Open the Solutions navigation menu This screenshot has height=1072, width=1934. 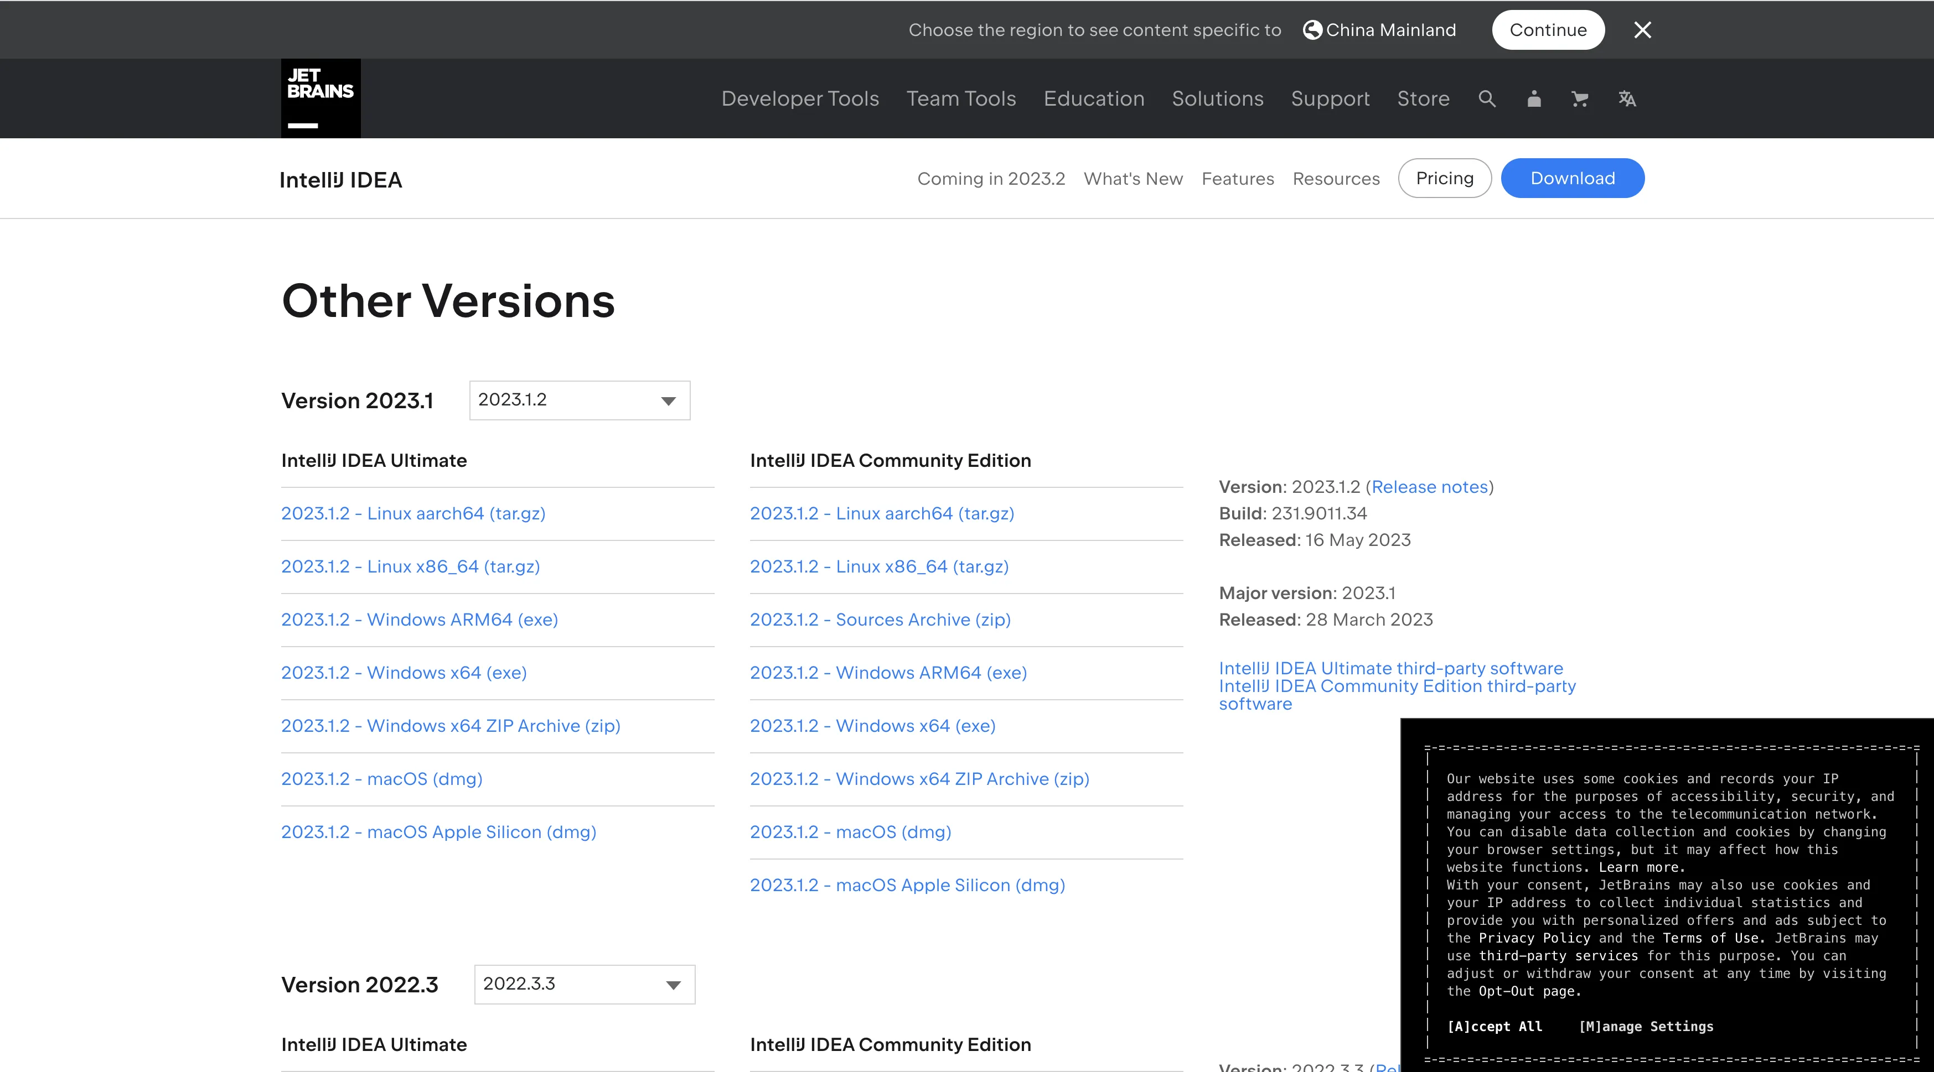[x=1217, y=98]
